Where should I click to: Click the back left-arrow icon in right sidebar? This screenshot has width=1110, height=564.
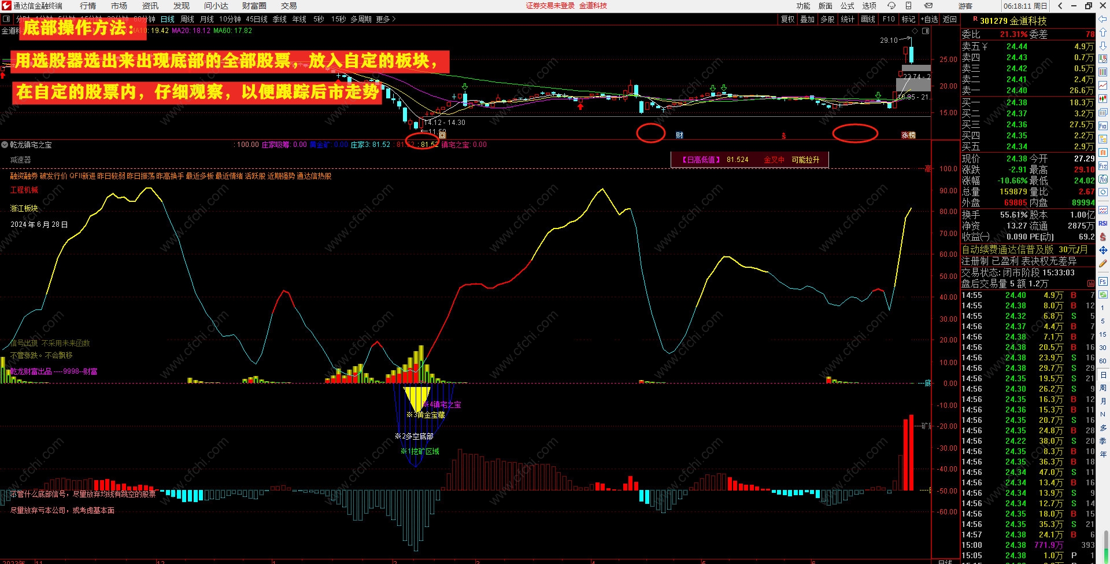1103,20
